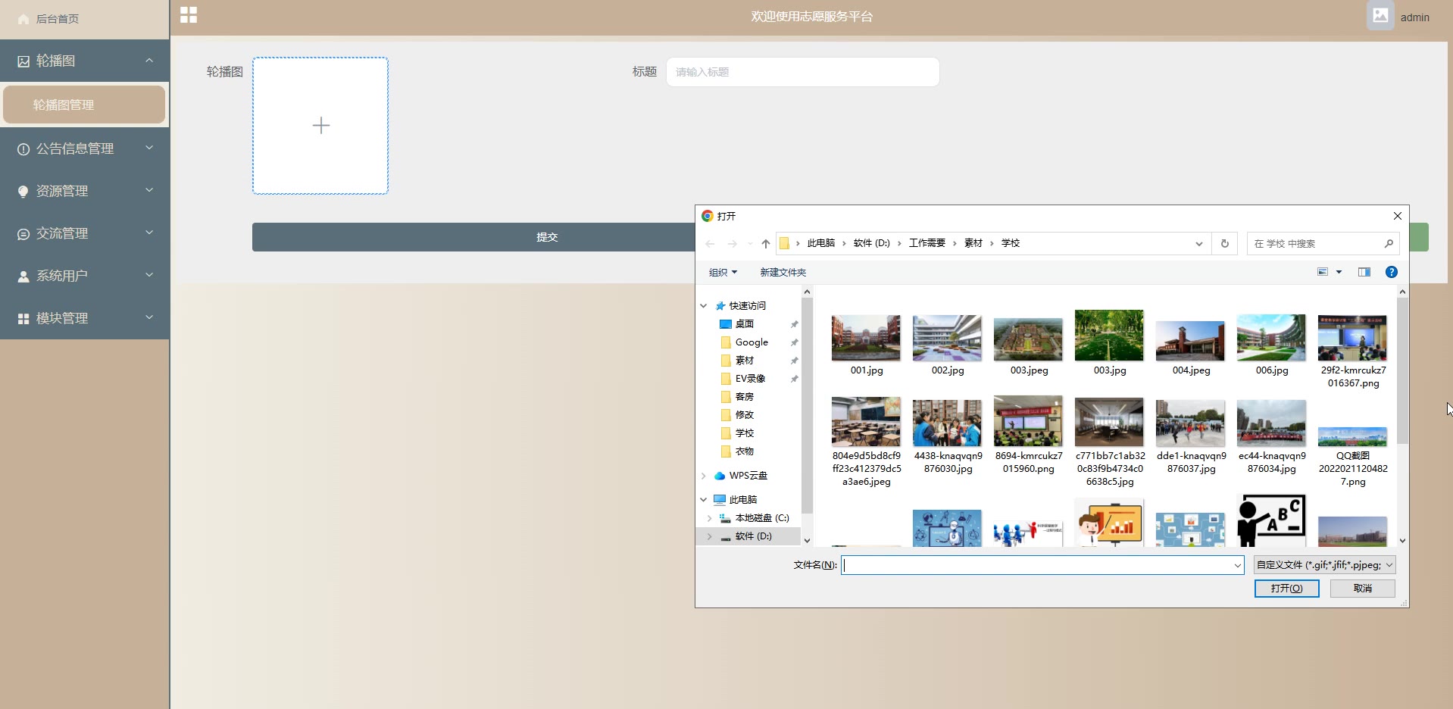The width and height of the screenshot is (1453, 709).
Task: Expand the WPS云盘 tree node
Action: (704, 476)
